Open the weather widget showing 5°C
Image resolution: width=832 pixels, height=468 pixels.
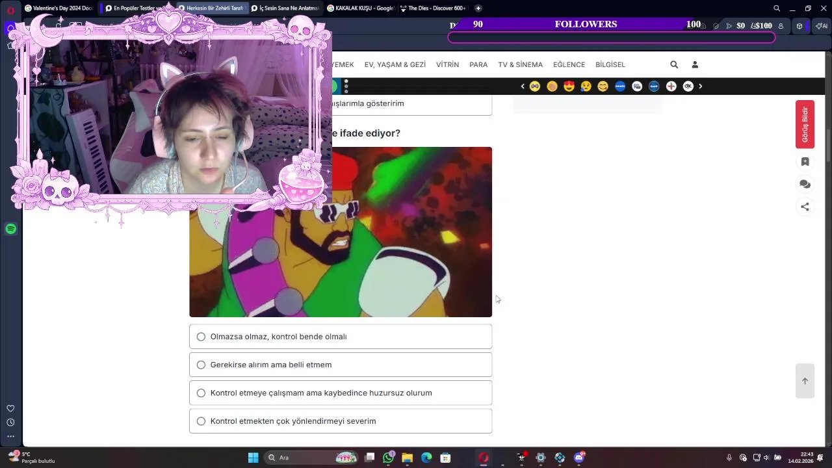pos(32,458)
